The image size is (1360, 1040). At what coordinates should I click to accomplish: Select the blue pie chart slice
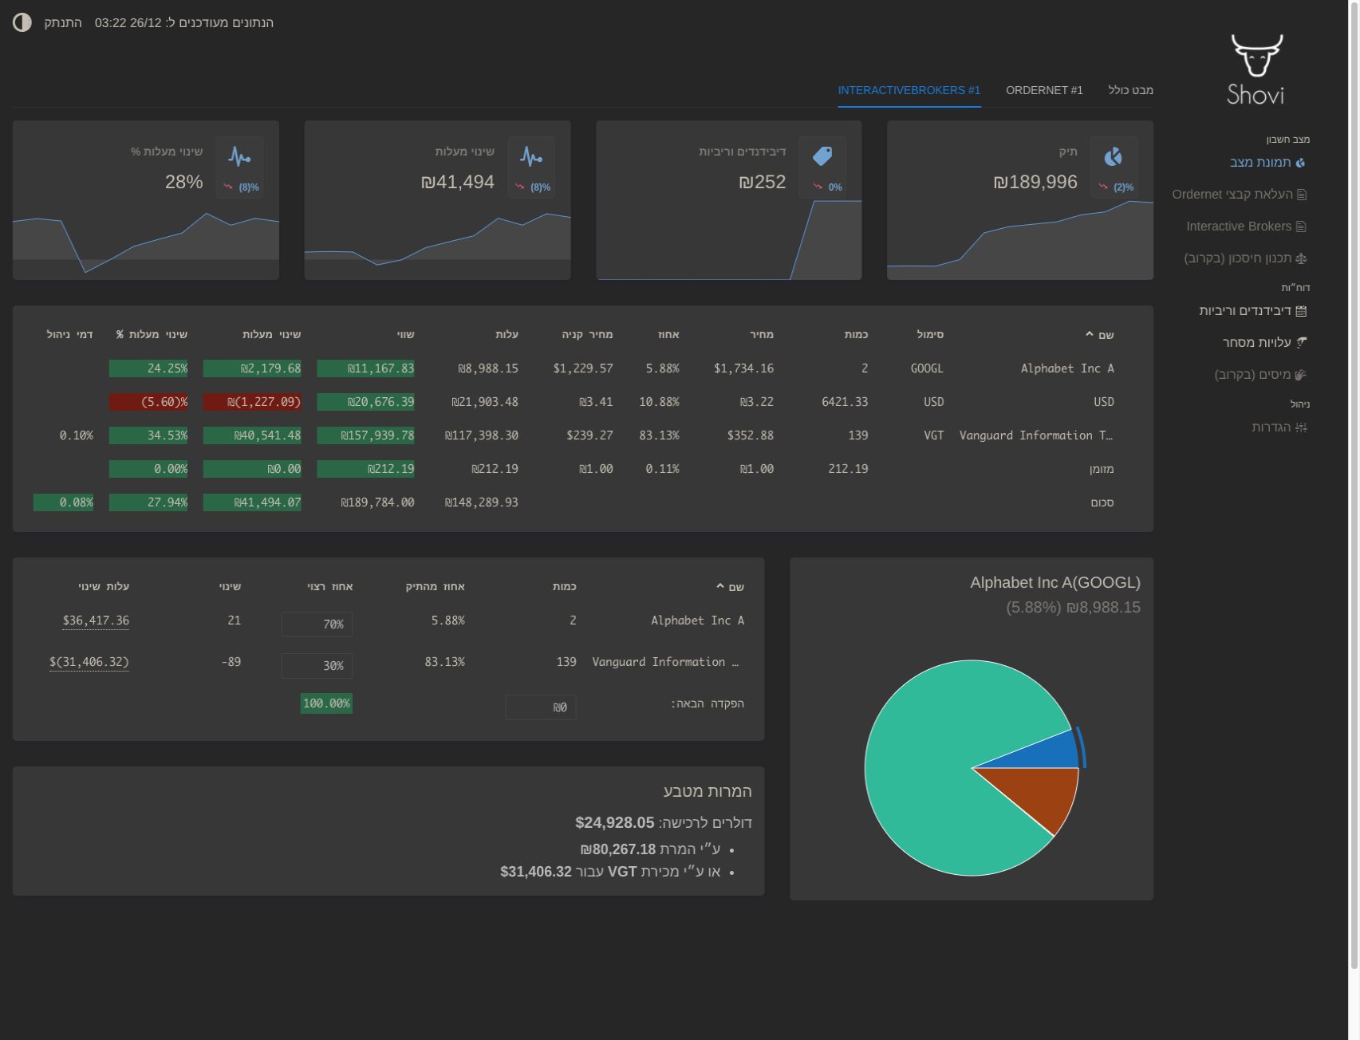tap(1042, 753)
